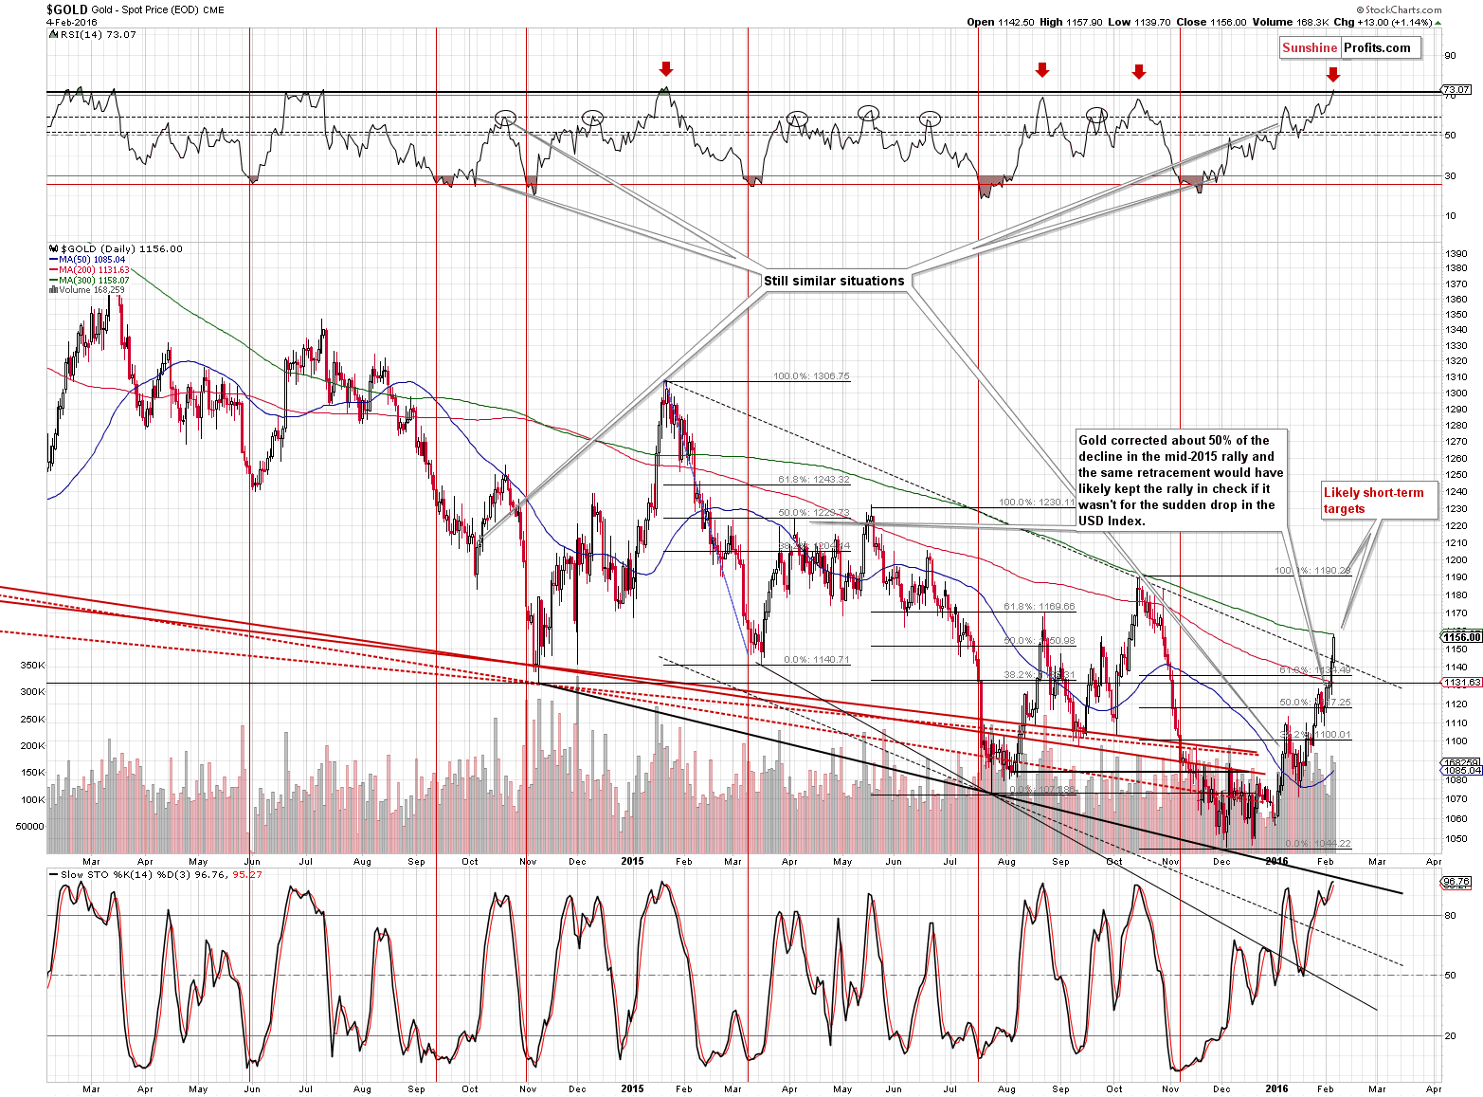Click the 'Gold corrected about 50%' note box
Screen dimensions: 1483x1097
tap(1181, 481)
